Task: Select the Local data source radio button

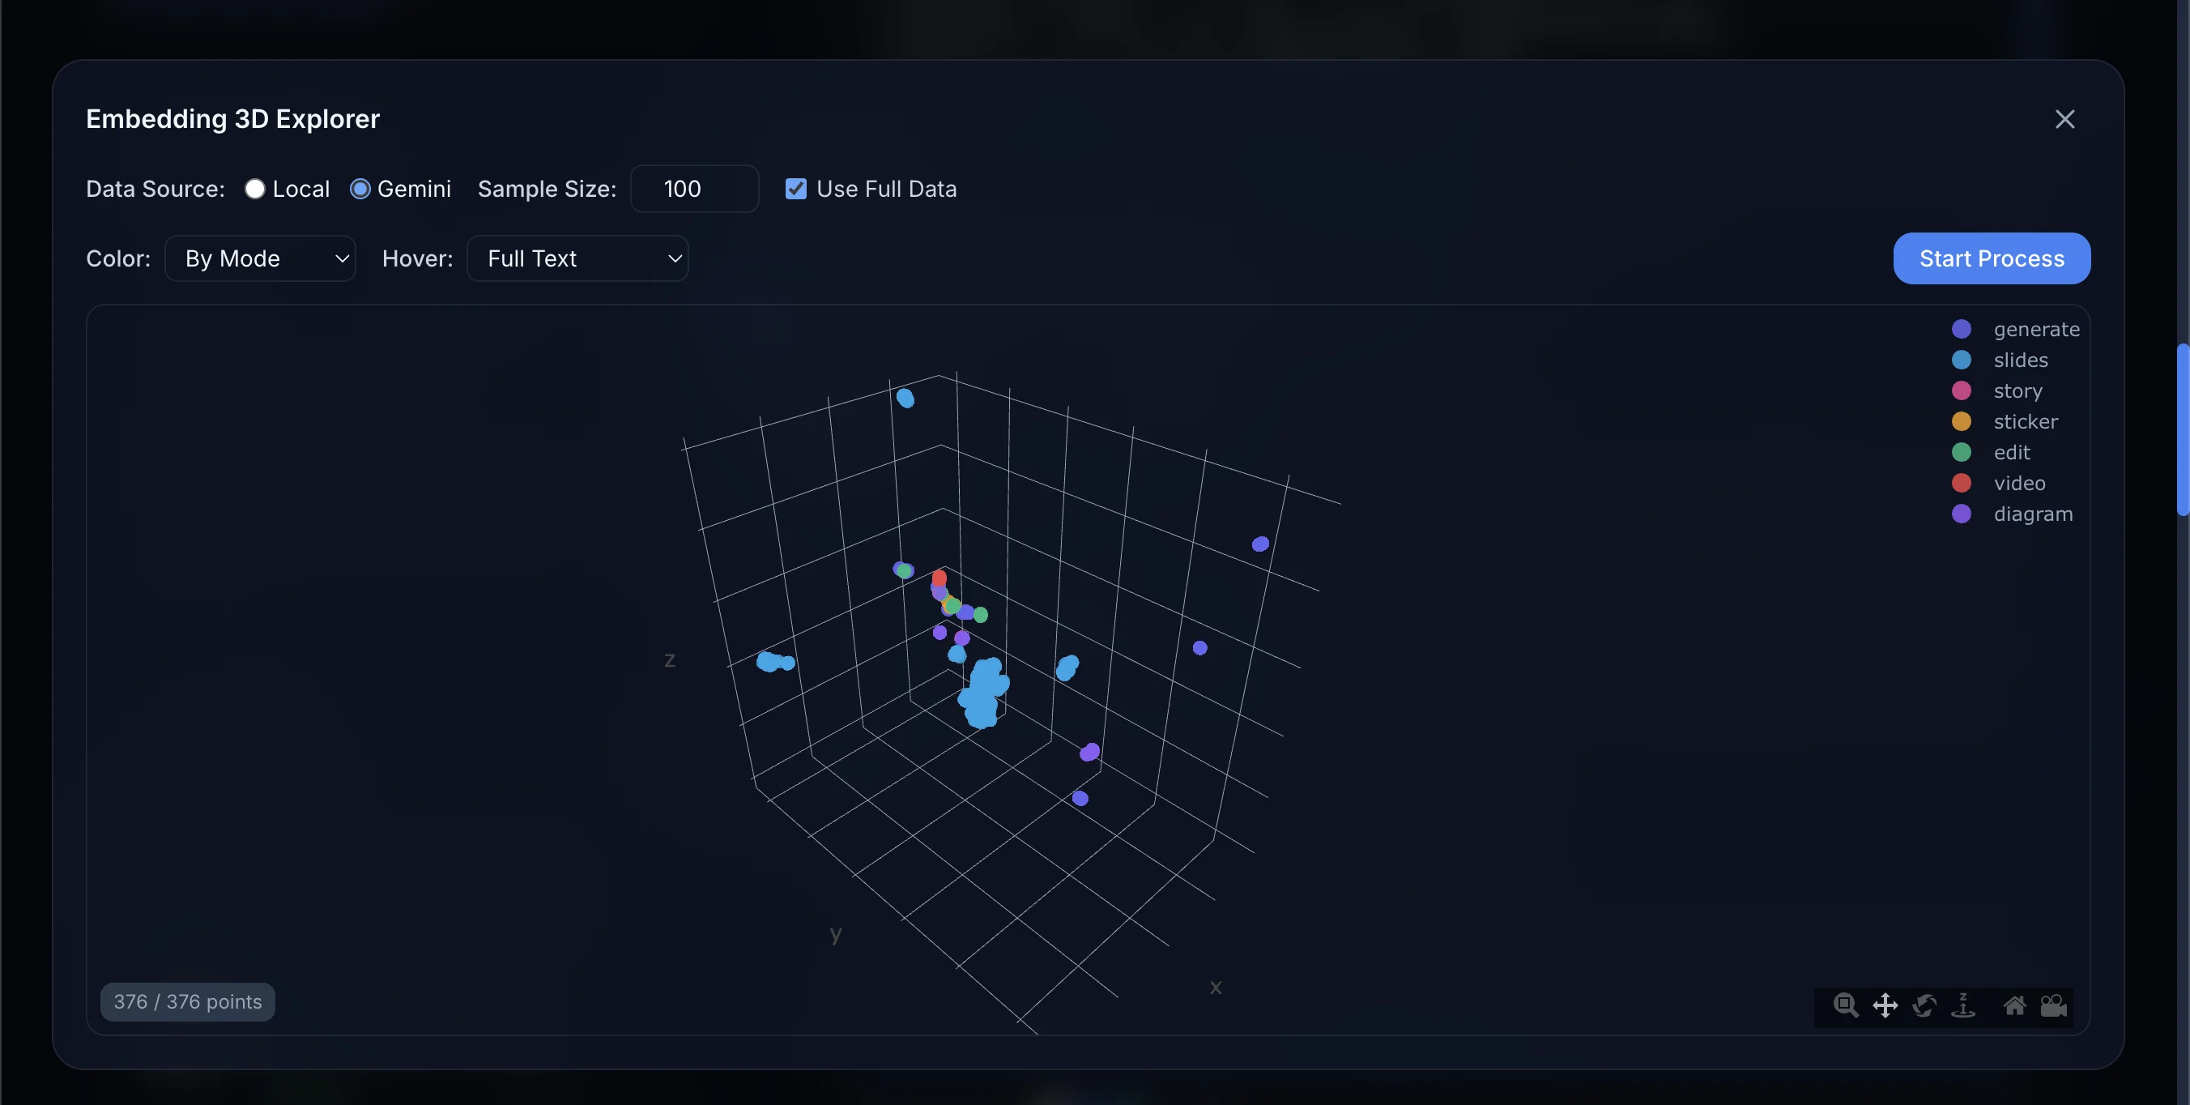Action: click(x=254, y=189)
